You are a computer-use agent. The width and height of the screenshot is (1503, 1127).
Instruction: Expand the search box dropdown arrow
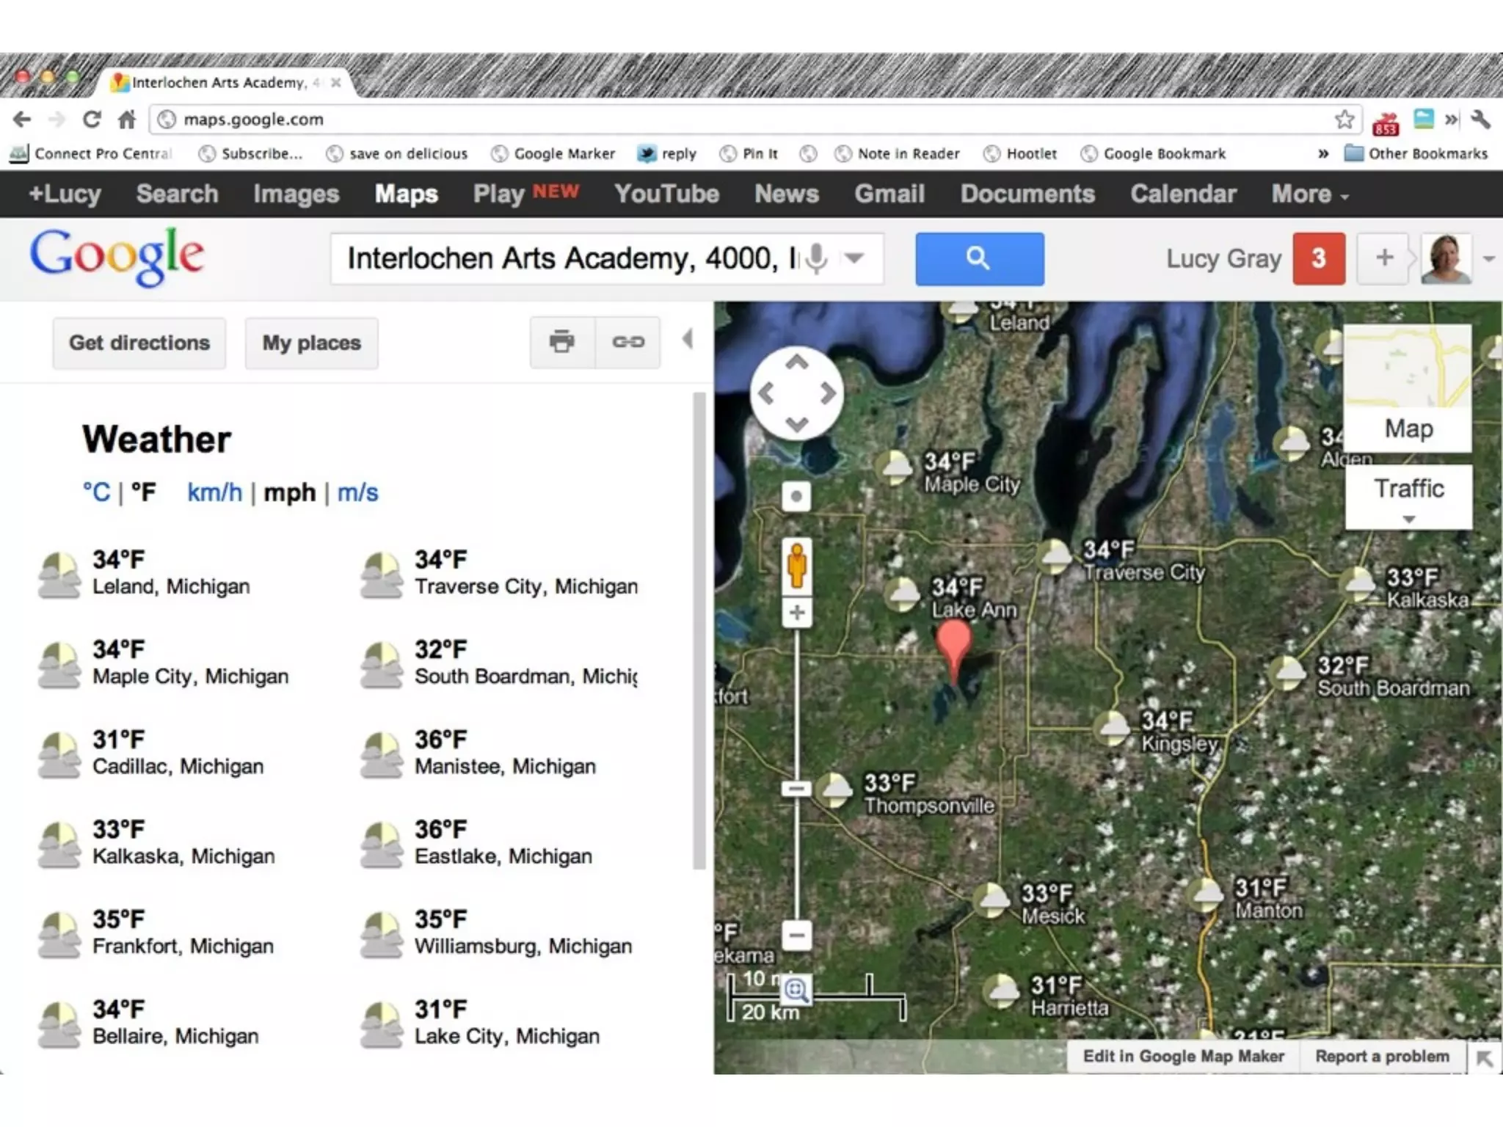pos(854,258)
